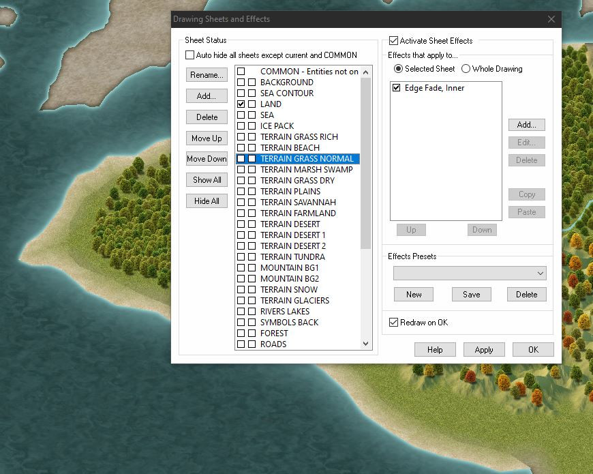Toggle Activate Sheet Effects checkbox
Image resolution: width=593 pixels, height=474 pixels.
click(x=393, y=41)
